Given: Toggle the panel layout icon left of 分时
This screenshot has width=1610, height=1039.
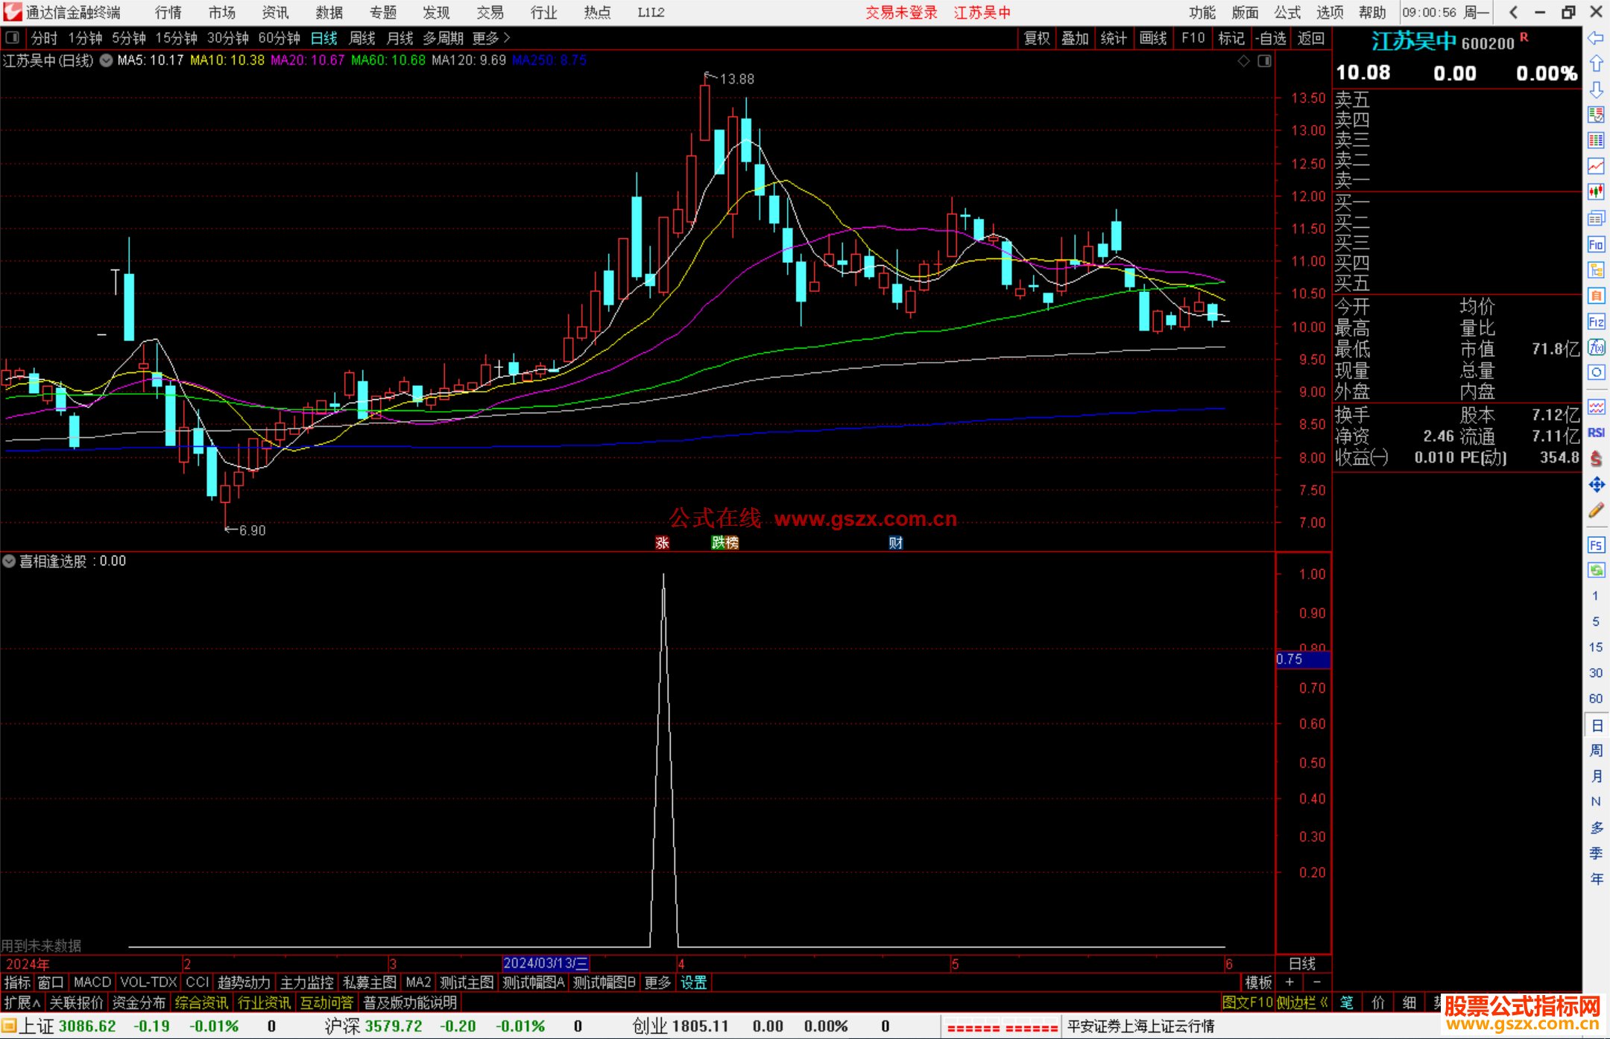Looking at the screenshot, I should pyautogui.click(x=13, y=38).
